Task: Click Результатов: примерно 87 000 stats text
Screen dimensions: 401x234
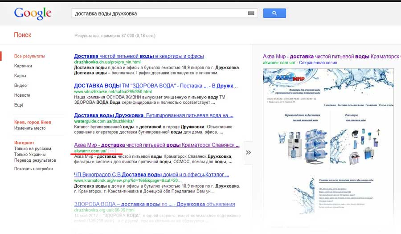Action: click(115, 36)
